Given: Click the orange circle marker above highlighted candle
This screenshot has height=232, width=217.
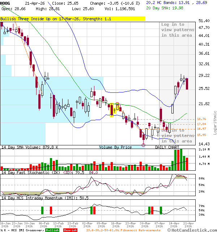Looking at the screenshot, I should pos(118,104).
